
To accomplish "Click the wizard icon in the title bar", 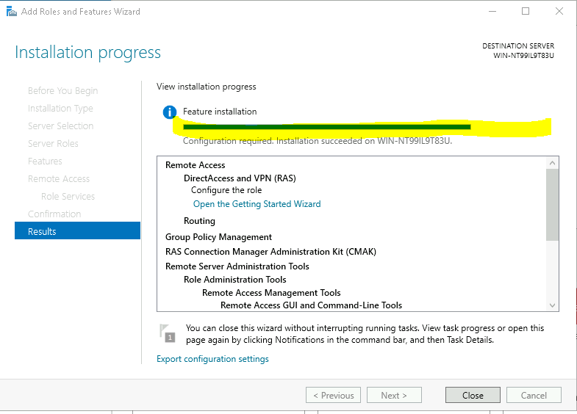I will pos(12,12).
